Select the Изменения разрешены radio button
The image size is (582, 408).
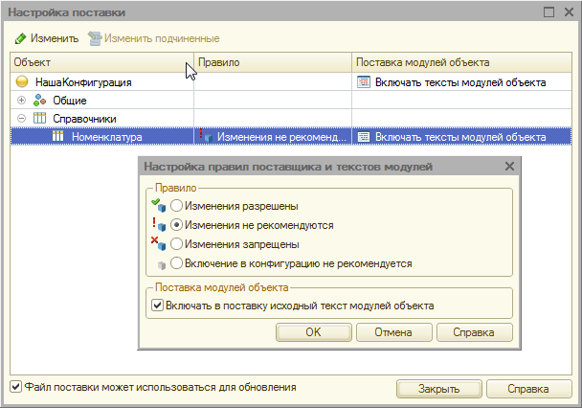tap(176, 205)
